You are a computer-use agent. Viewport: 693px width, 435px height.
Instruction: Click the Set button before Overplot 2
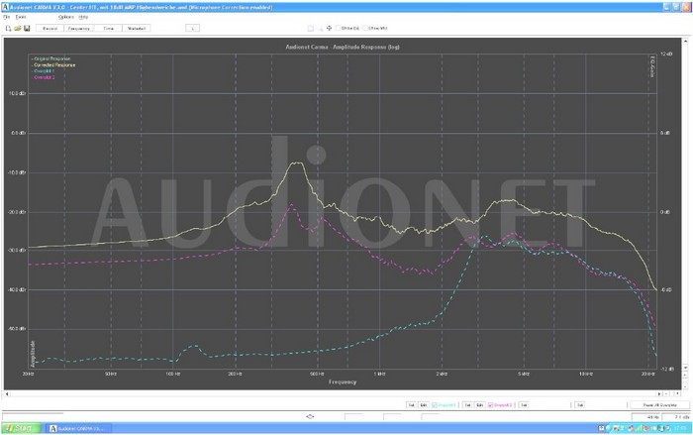click(x=467, y=405)
